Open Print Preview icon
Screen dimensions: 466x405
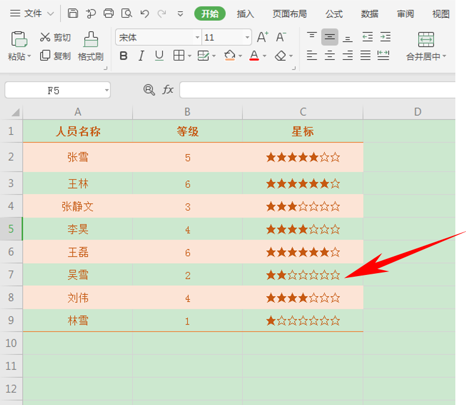(x=126, y=14)
